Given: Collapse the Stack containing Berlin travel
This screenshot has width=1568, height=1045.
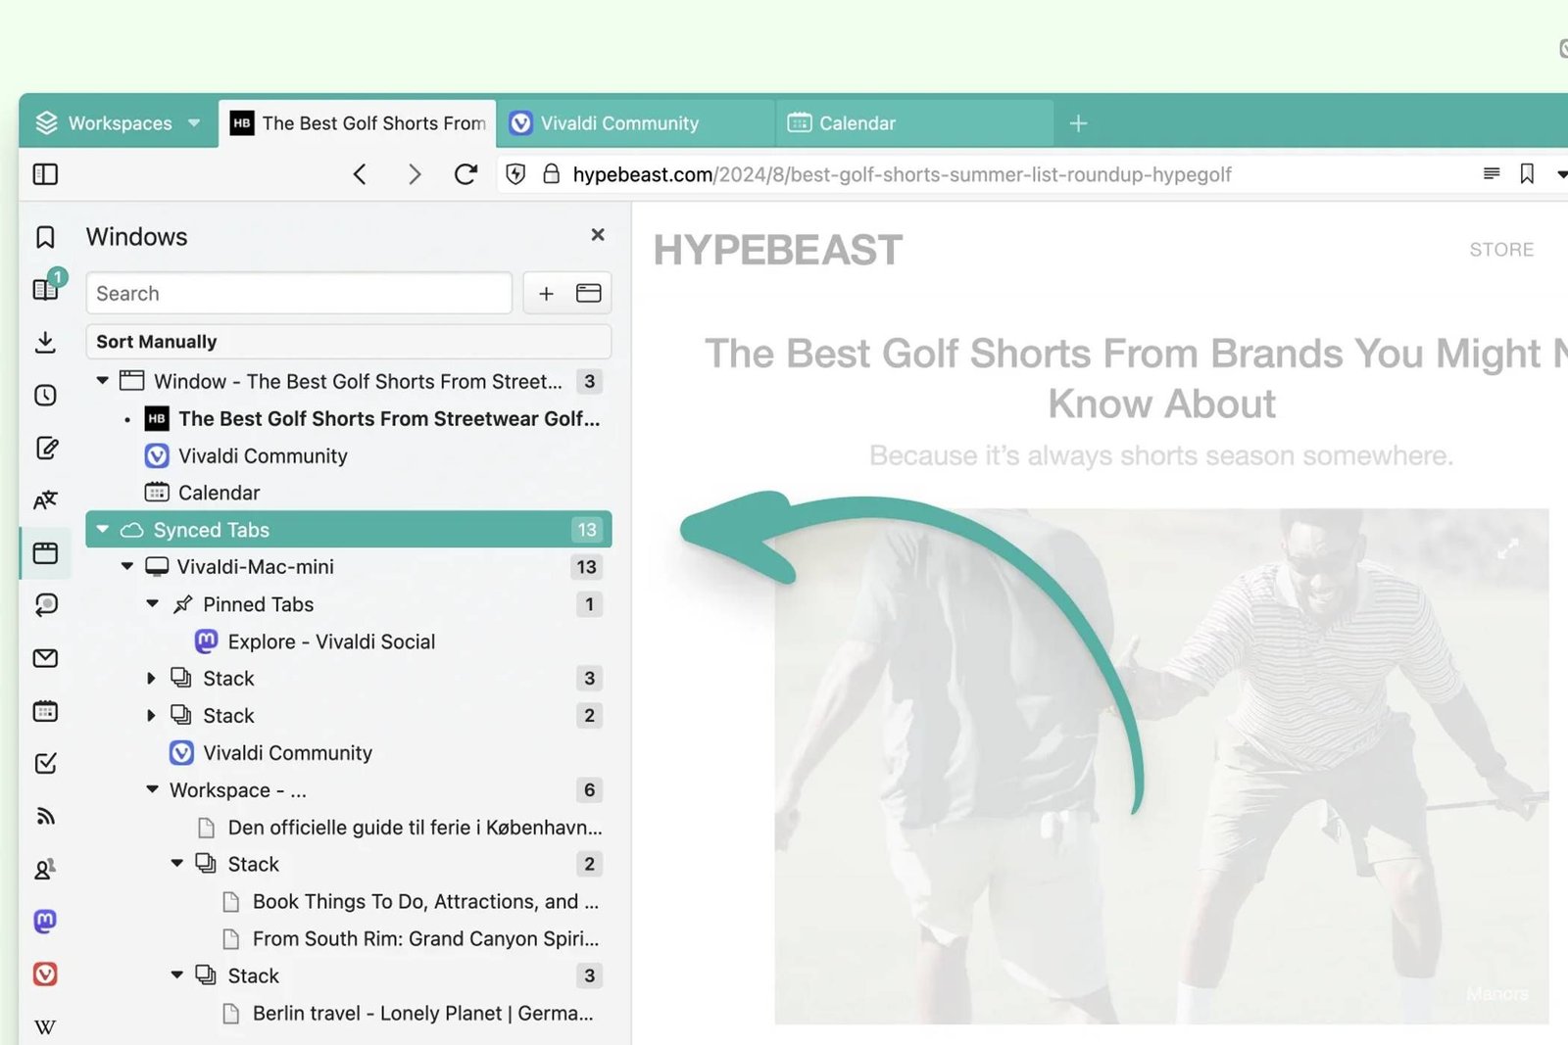Looking at the screenshot, I should tap(176, 975).
